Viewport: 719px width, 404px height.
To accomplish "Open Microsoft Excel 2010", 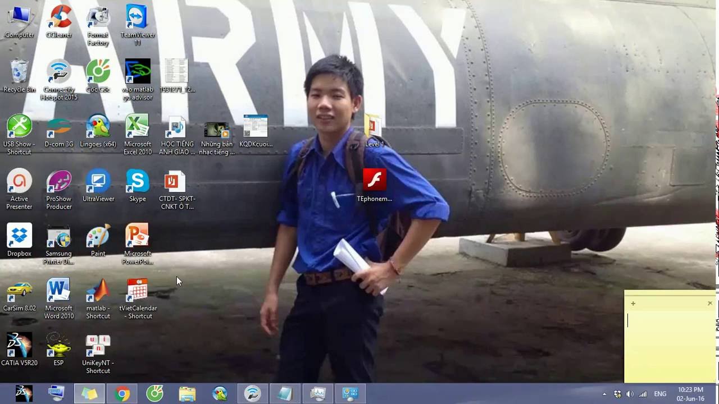I will (137, 135).
